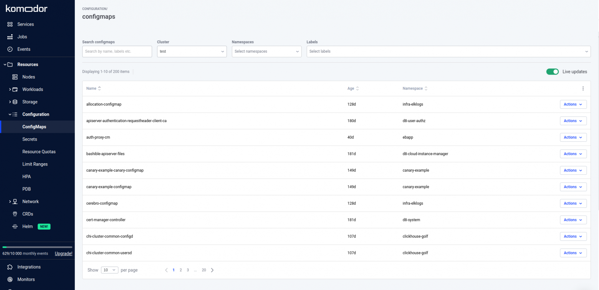Expand the Select namespaces dropdown
The height and width of the screenshot is (290, 599).
[266, 51]
